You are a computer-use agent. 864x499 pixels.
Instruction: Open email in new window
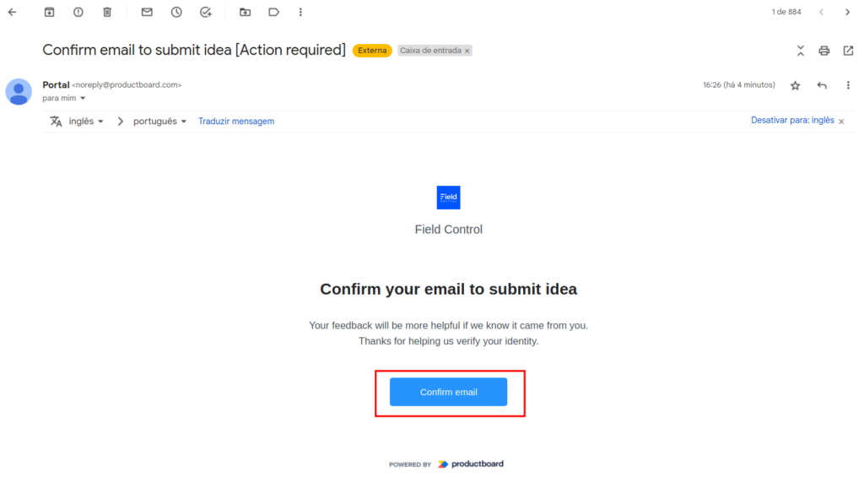point(848,51)
